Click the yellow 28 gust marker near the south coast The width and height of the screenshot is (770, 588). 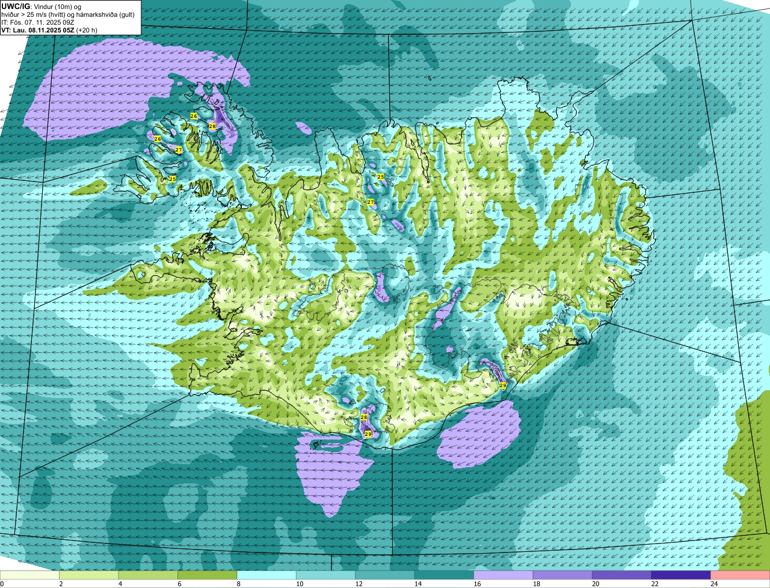364,417
